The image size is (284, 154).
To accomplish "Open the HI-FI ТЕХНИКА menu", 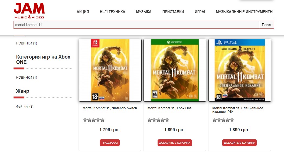I will (x=112, y=12).
